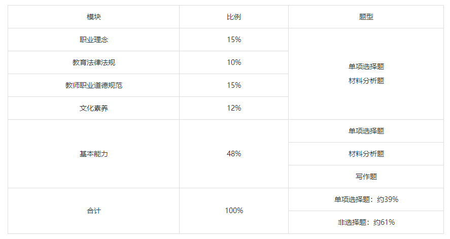Click the 12% ratio cell

pyautogui.click(x=233, y=108)
